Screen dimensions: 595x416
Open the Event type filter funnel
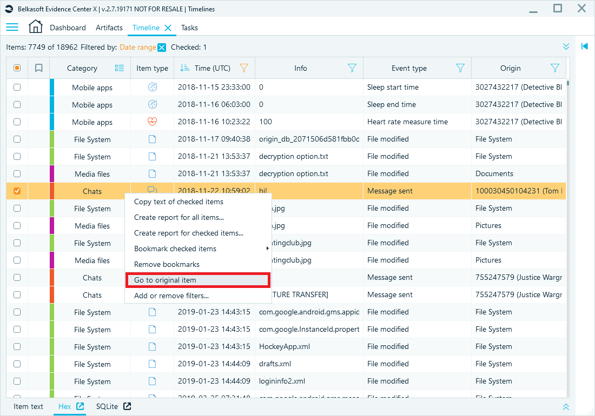tap(460, 68)
